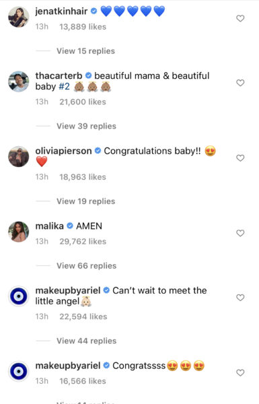Open malika profile avatar
This screenshot has width=259, height=404.
[x=19, y=232]
